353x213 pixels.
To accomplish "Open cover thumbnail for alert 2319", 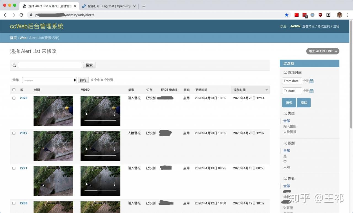I will pos(54,146).
